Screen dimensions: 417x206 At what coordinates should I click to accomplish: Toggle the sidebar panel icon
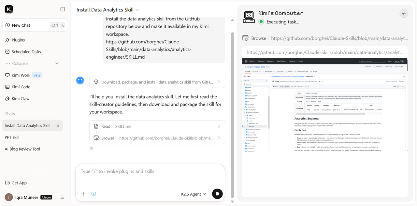point(63,9)
